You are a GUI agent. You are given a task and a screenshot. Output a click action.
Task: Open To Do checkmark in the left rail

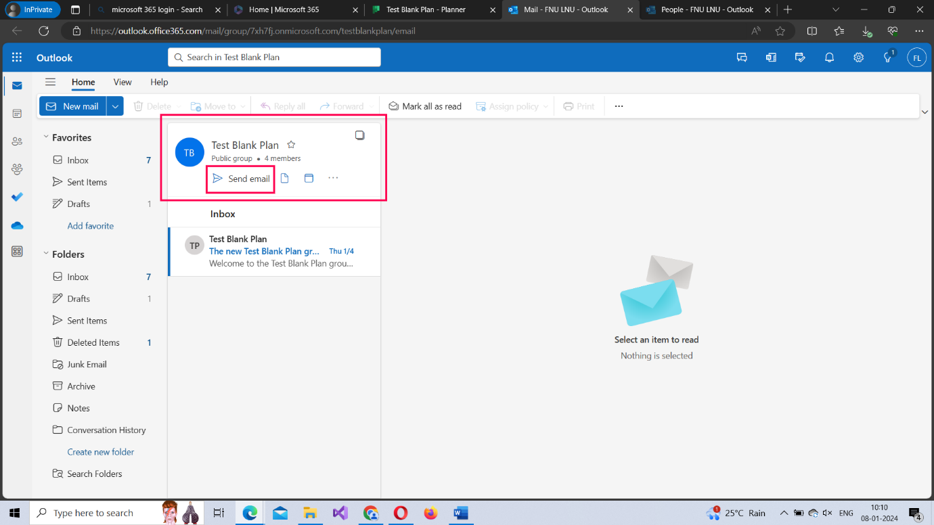[x=17, y=197]
